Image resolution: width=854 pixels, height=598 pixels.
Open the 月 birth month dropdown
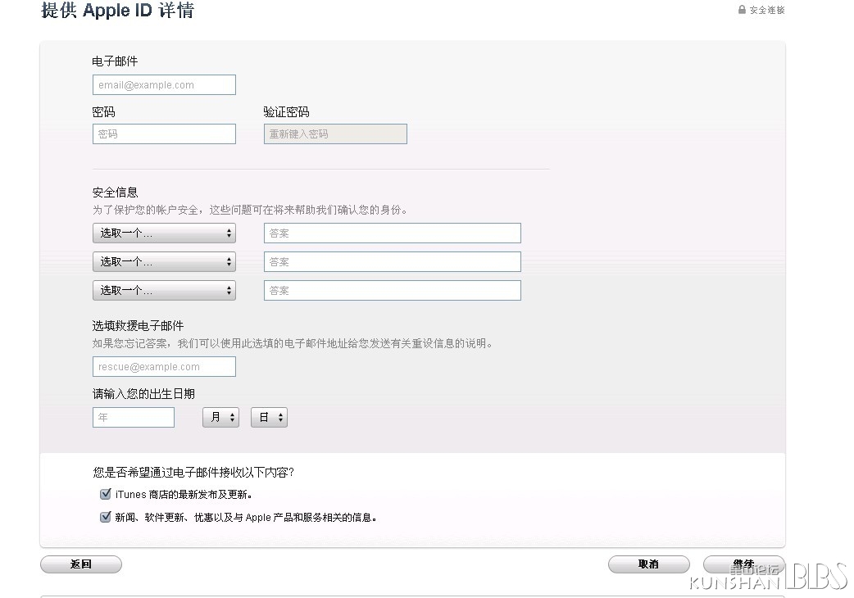tap(220, 417)
